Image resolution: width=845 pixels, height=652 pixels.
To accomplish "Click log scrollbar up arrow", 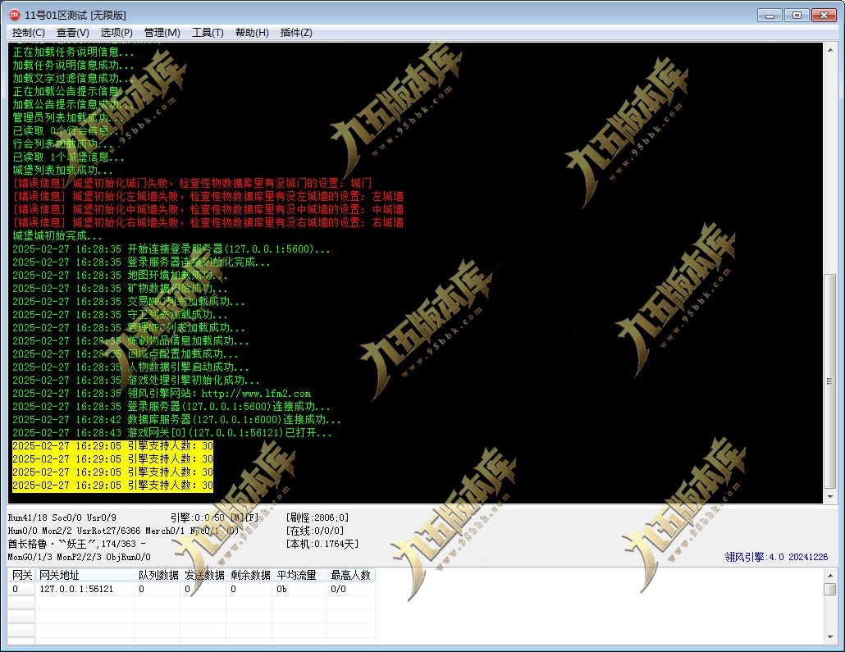I will click(830, 50).
